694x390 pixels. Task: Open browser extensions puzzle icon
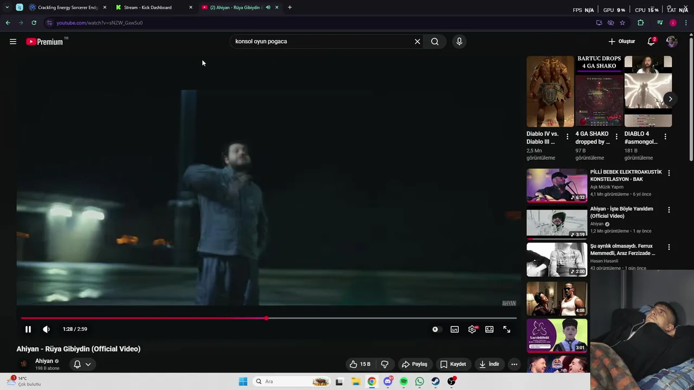tap(641, 23)
